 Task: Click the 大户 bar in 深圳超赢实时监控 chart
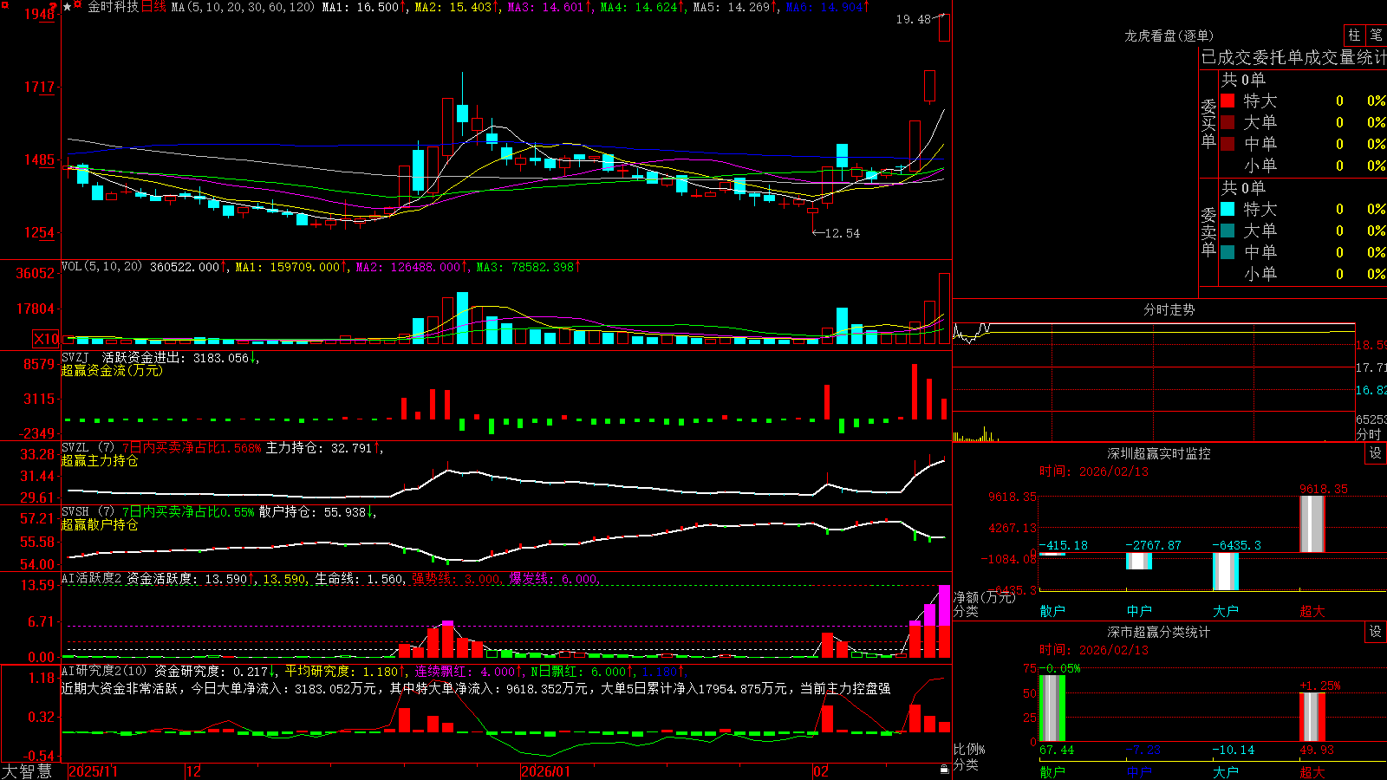pyautogui.click(x=1226, y=572)
